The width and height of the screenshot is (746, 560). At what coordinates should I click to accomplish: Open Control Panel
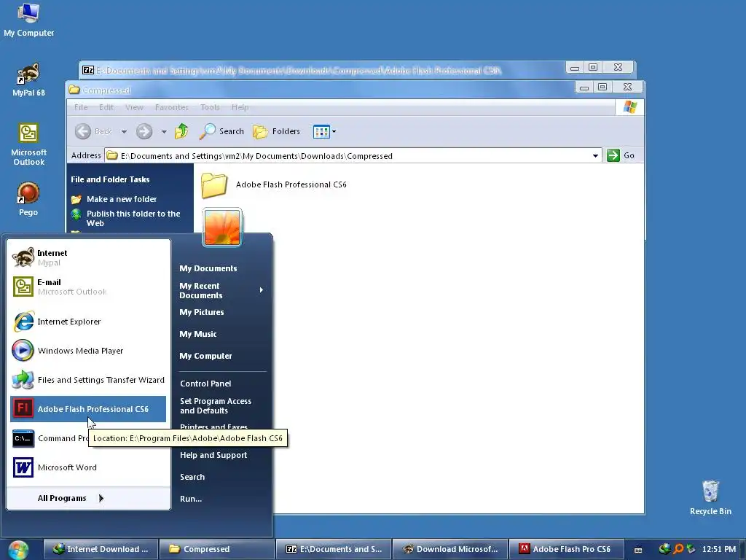point(205,384)
